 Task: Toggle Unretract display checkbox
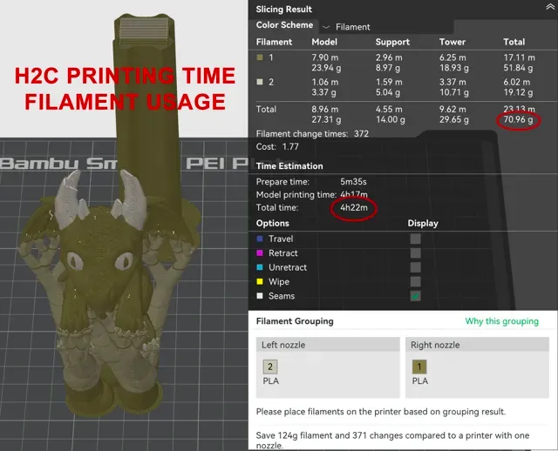(x=415, y=267)
